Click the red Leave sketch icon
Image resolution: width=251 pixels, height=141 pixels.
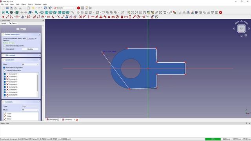tap(220, 13)
